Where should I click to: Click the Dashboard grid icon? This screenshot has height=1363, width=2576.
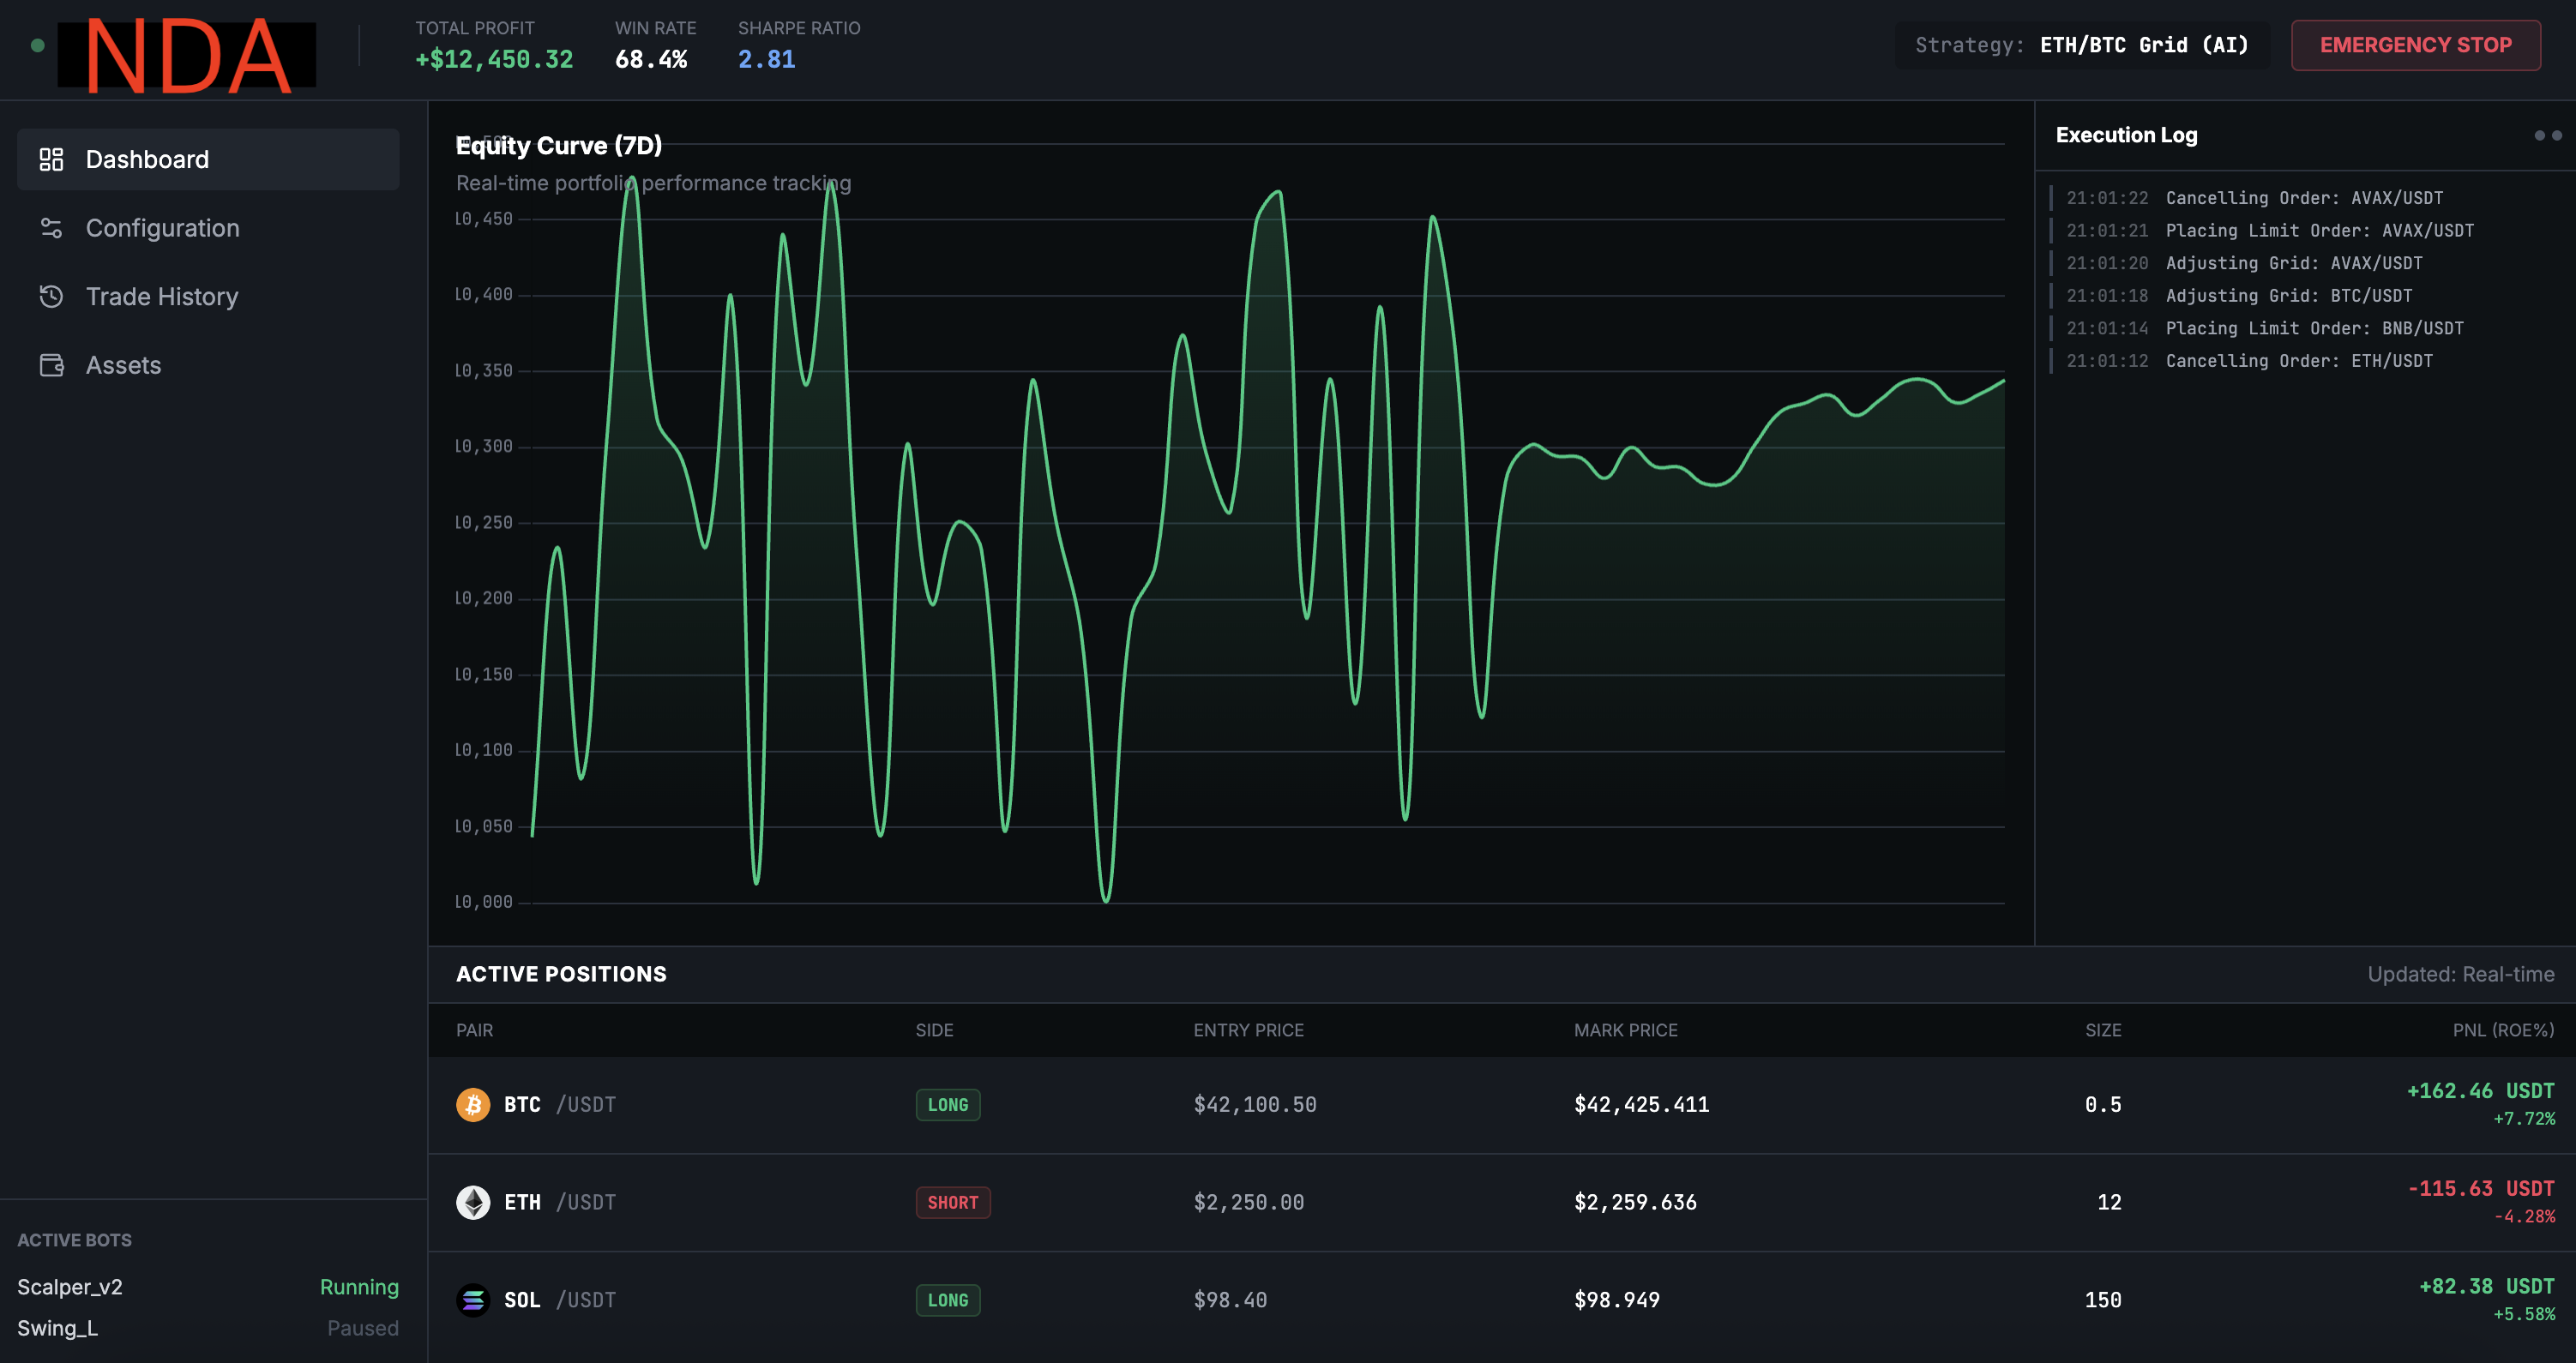coord(51,159)
